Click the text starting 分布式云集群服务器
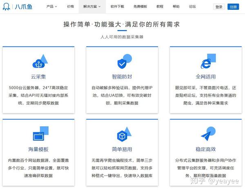The width and height of the screenshot is (245, 192). click(x=206, y=168)
